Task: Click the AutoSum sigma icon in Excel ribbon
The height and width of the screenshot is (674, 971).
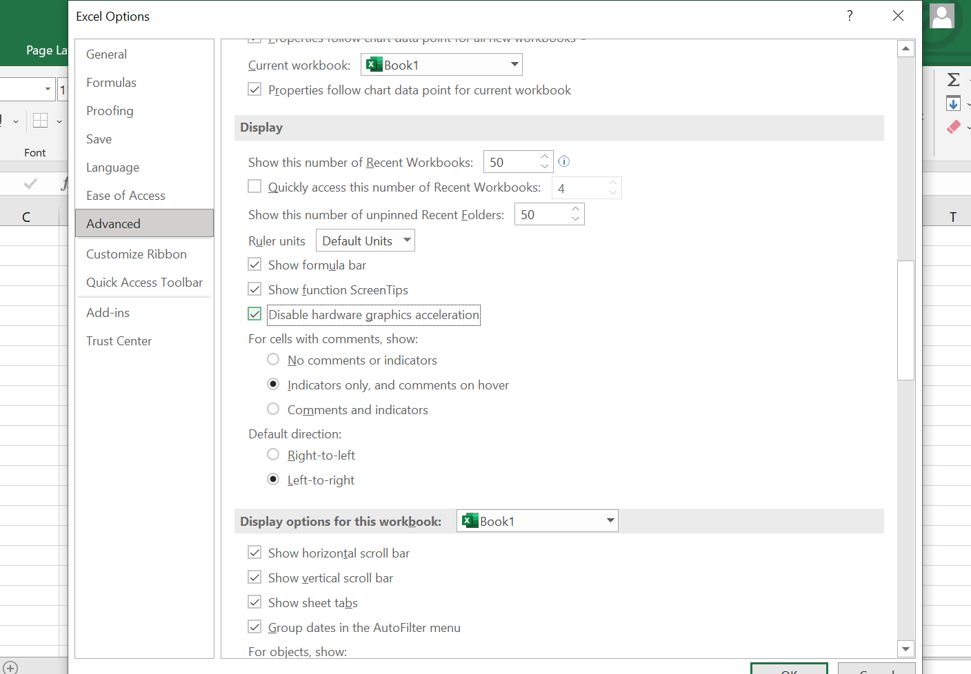Action: pyautogui.click(x=953, y=80)
